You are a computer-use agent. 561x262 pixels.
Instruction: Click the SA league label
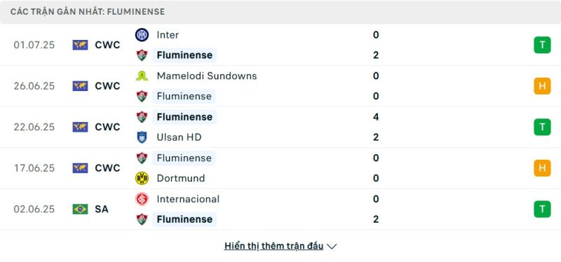pyautogui.click(x=102, y=209)
